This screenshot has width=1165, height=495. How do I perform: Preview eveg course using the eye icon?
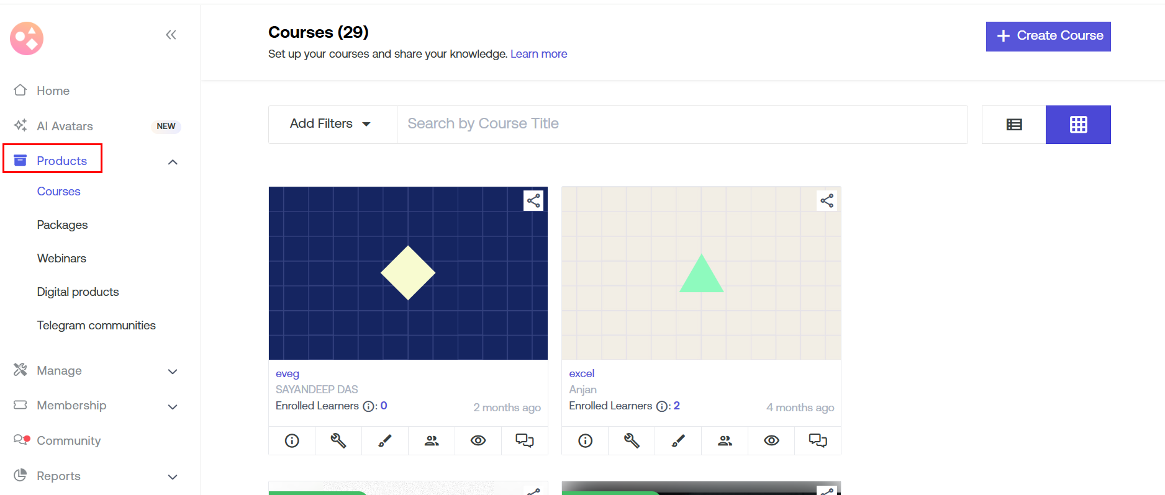coord(478,440)
